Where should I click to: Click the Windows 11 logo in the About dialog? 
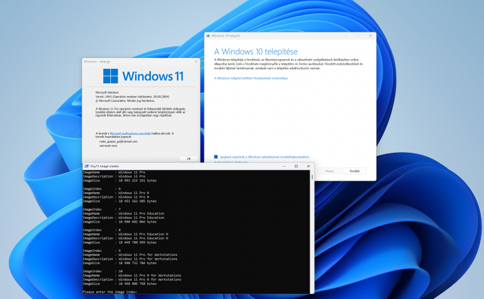[143, 76]
